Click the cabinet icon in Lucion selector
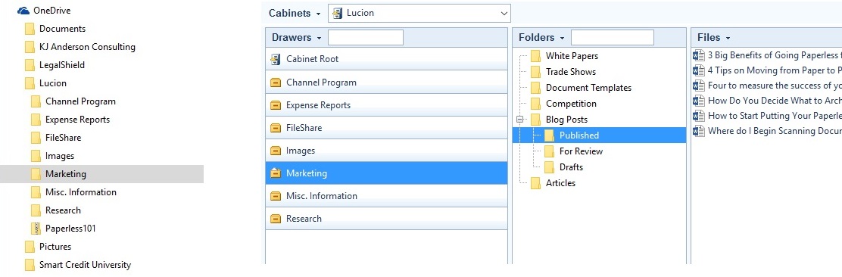The height and width of the screenshot is (277, 842). click(x=338, y=13)
